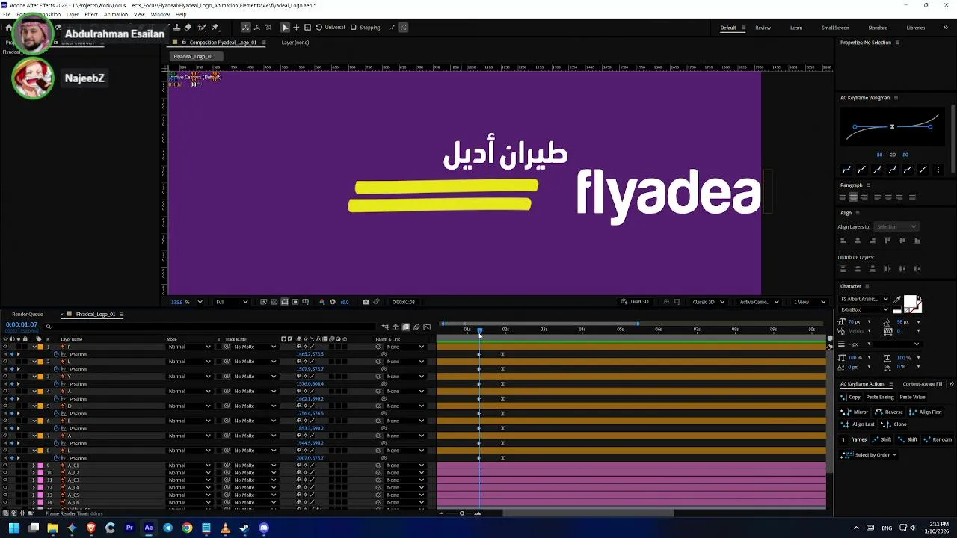Hide layer 1 F with its eye icon
Image resolution: width=957 pixels, height=538 pixels.
pos(5,347)
